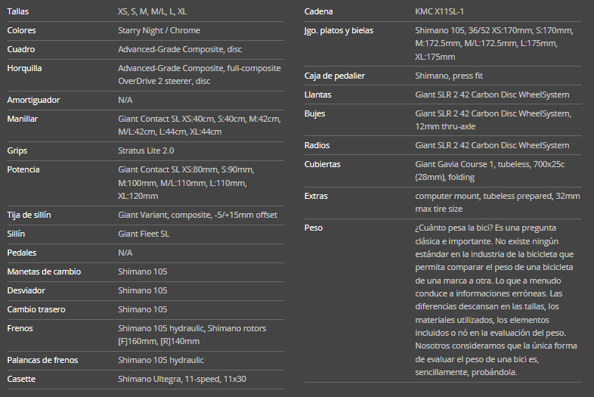The width and height of the screenshot is (594, 397).
Task: Select the N/A value for Amortiguador
Action: (125, 100)
